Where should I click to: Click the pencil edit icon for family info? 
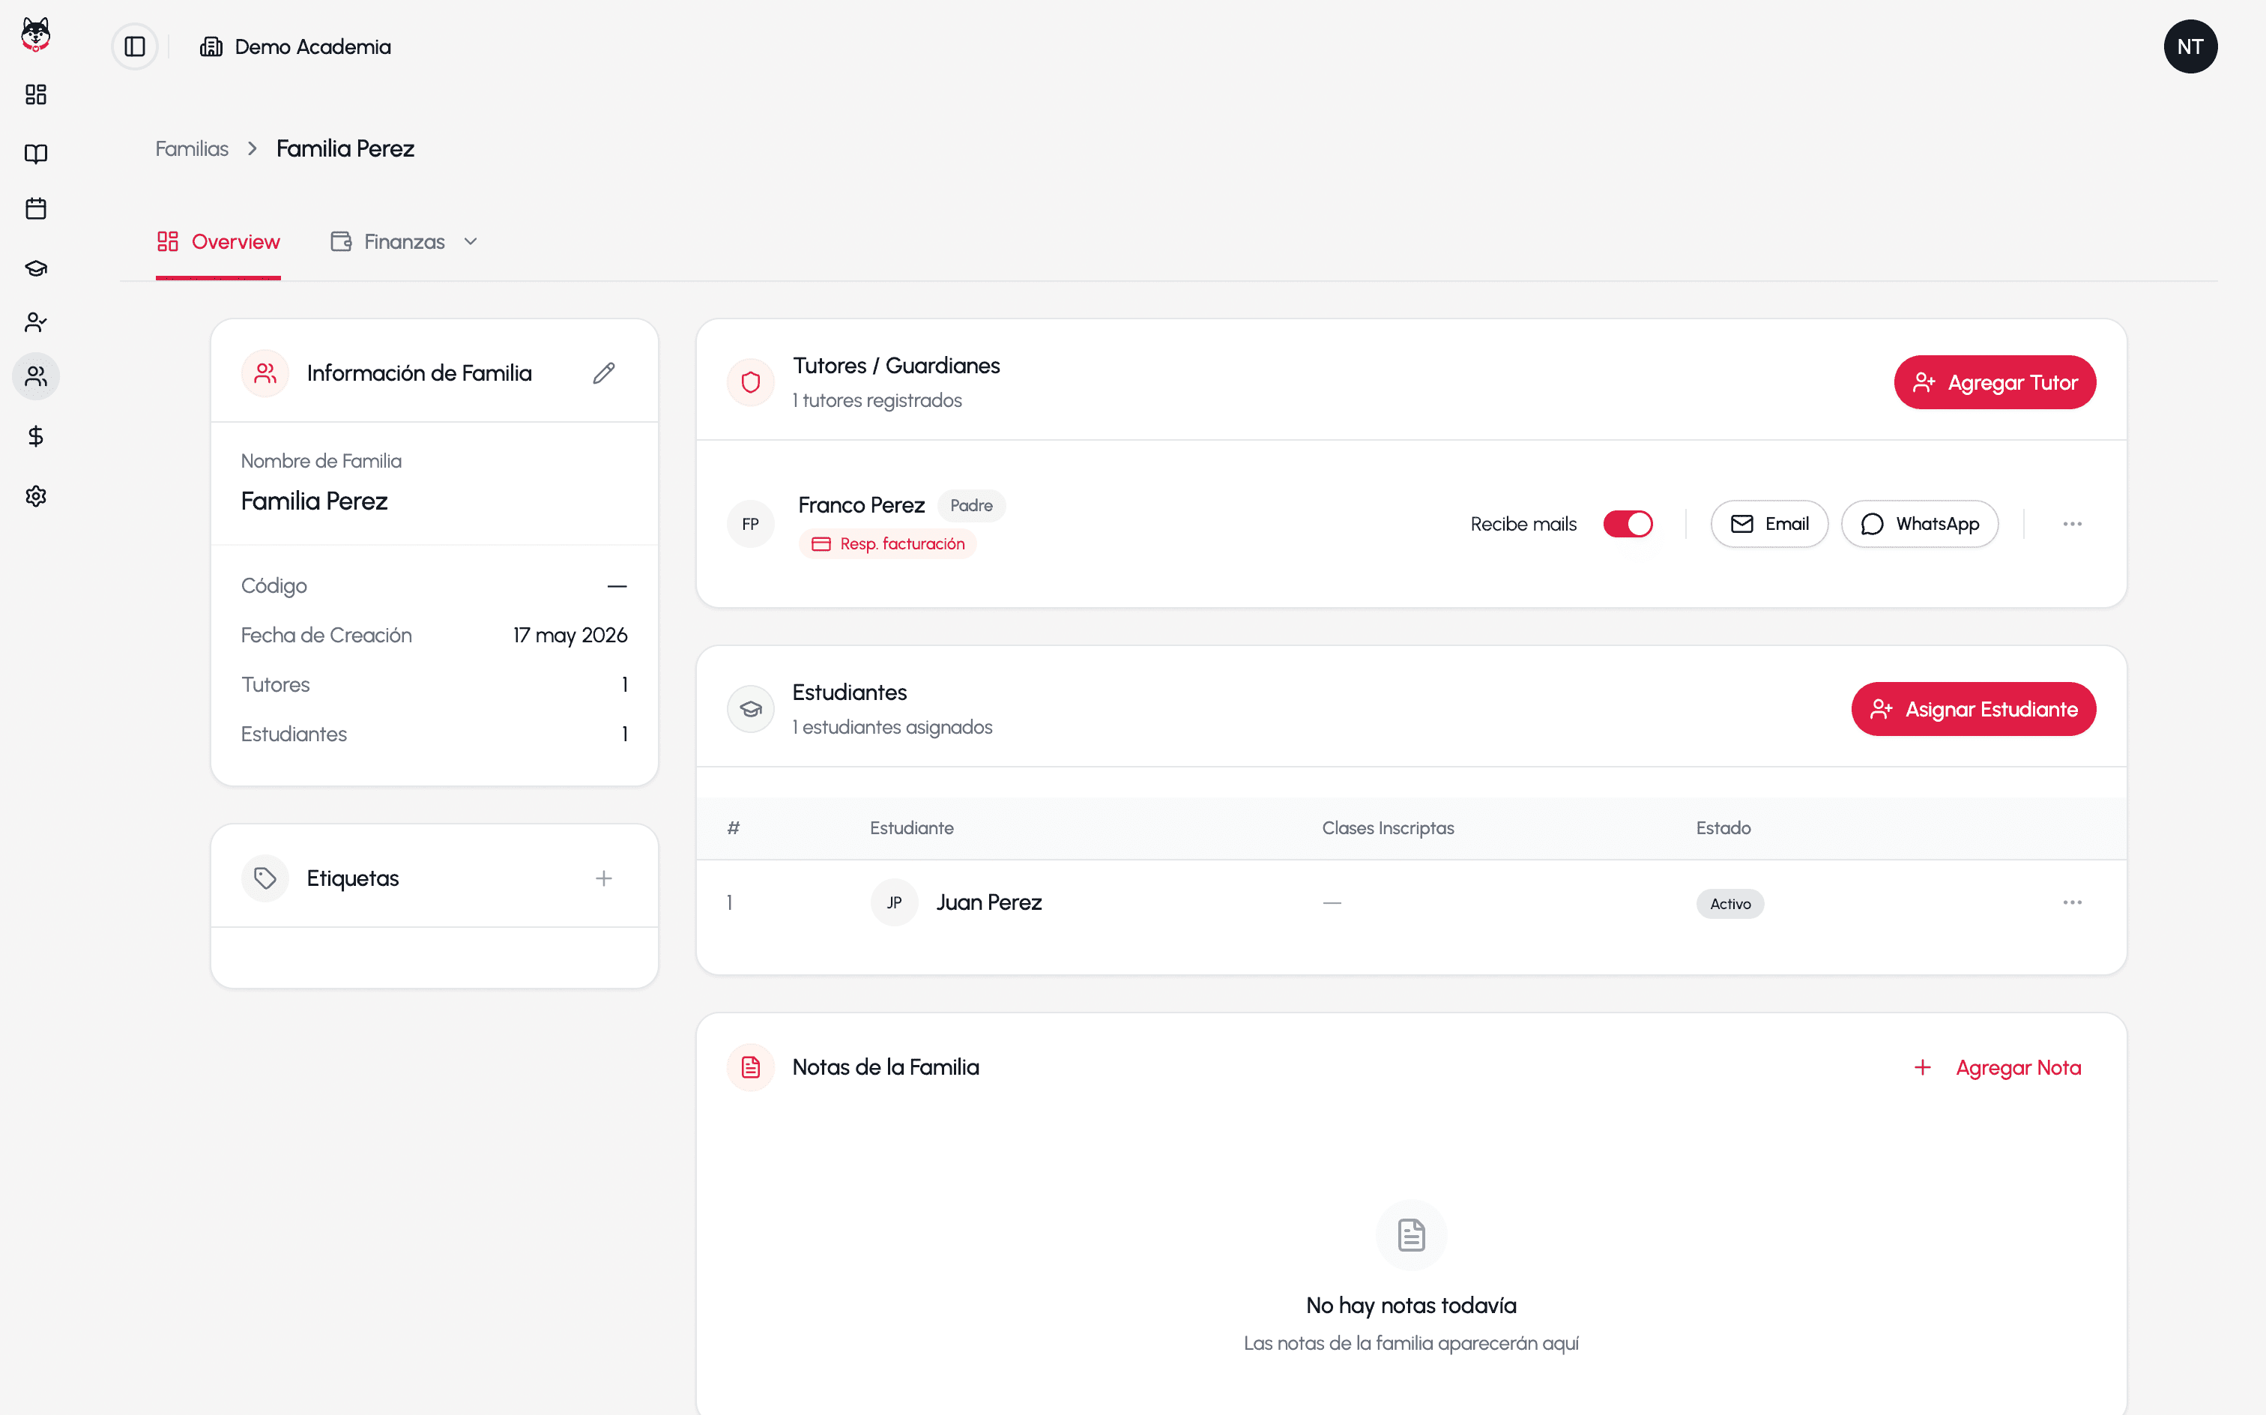[x=603, y=373]
